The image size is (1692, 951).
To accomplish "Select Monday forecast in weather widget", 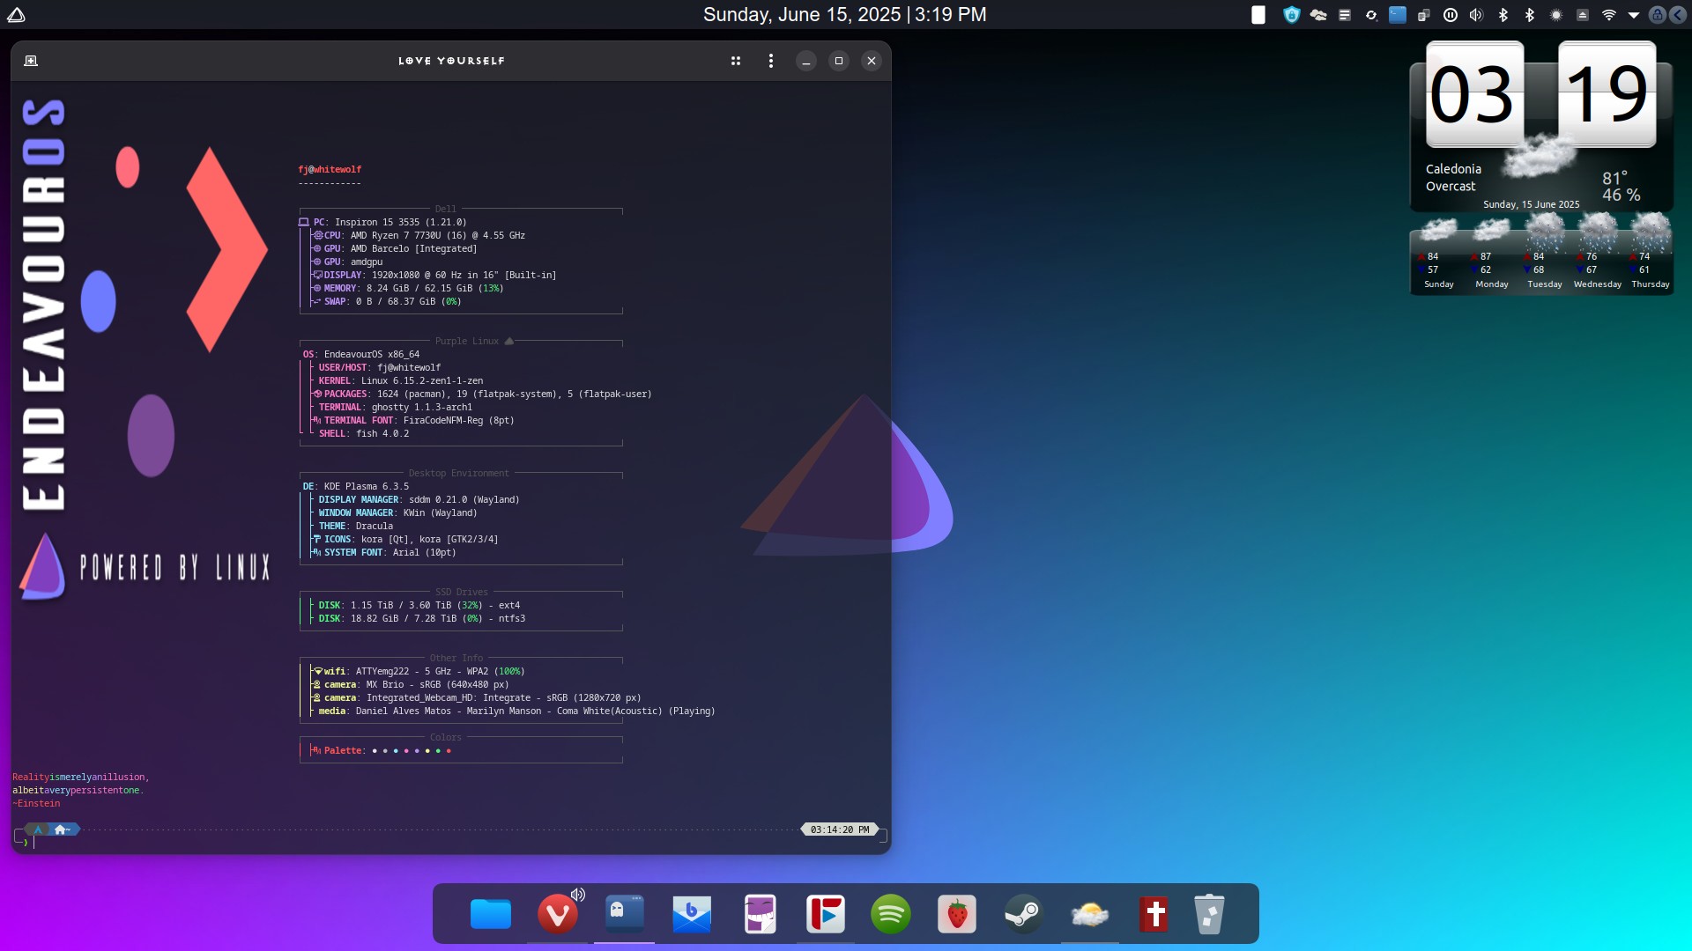I will (1491, 255).
